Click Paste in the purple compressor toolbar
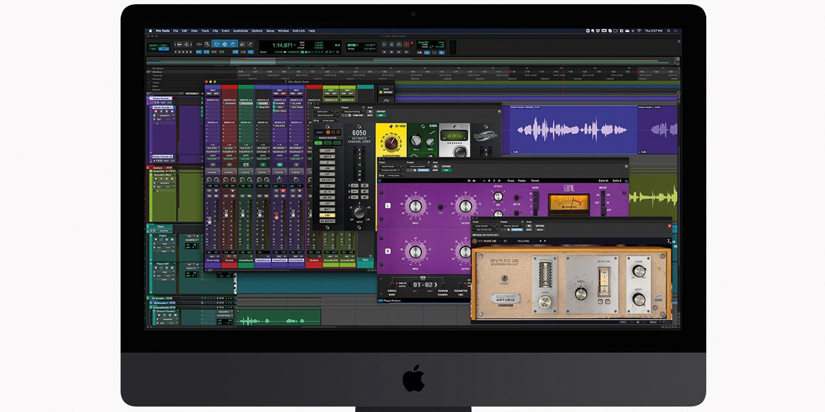This screenshot has height=412, width=825. 522,181
